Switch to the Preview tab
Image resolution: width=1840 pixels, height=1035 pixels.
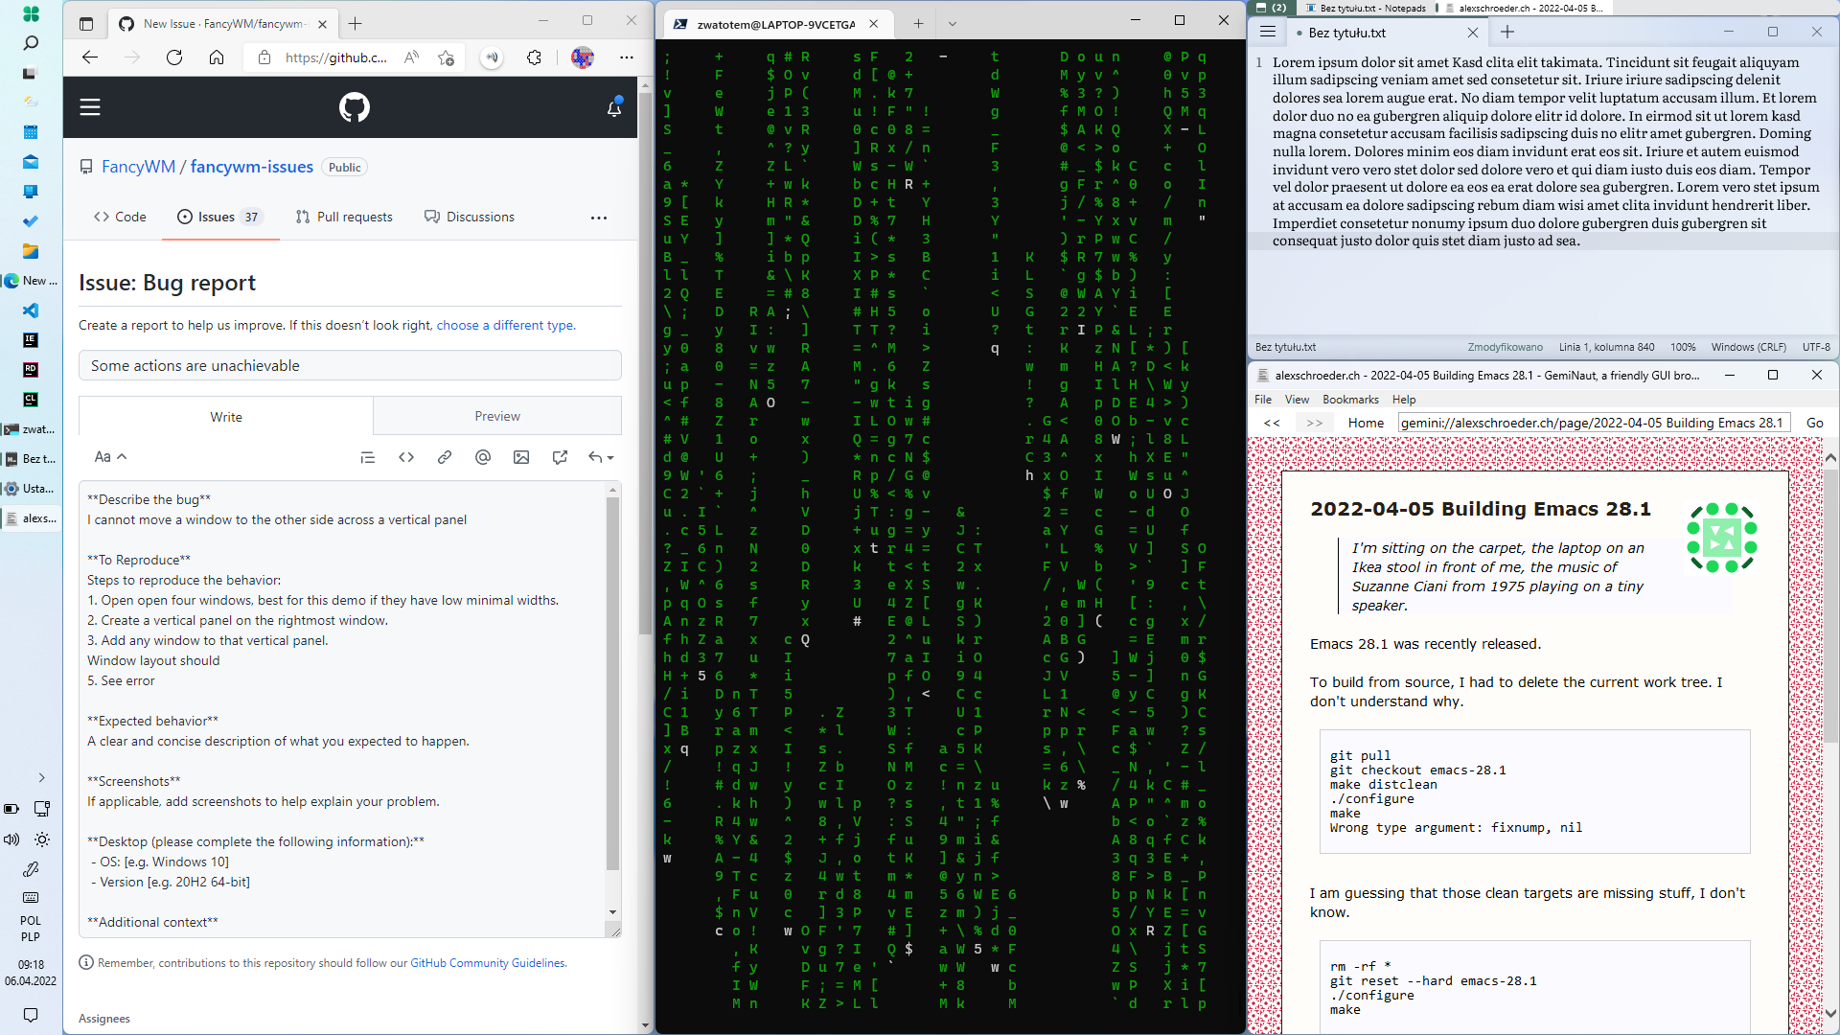tap(496, 416)
